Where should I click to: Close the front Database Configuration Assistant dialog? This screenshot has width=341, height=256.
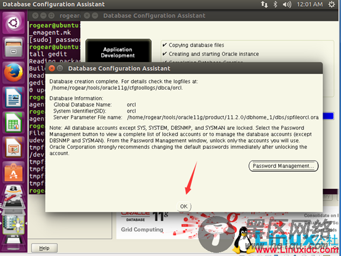pos(52,68)
